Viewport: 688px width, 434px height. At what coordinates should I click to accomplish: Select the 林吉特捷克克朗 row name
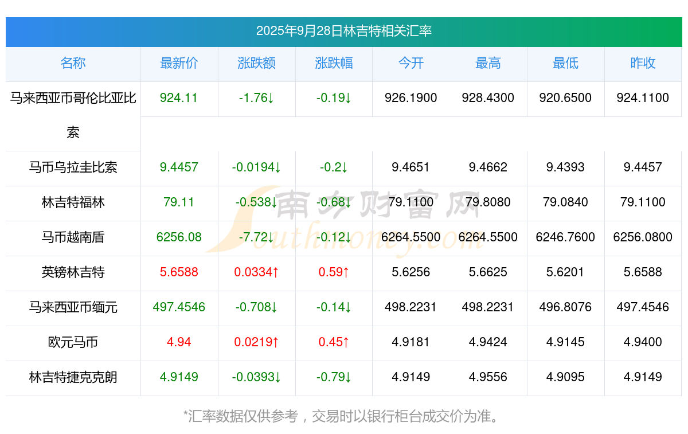[73, 377]
